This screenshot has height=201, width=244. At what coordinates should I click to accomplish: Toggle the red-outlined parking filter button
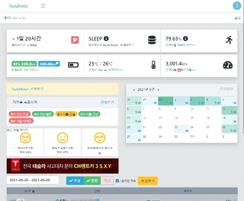click(107, 181)
